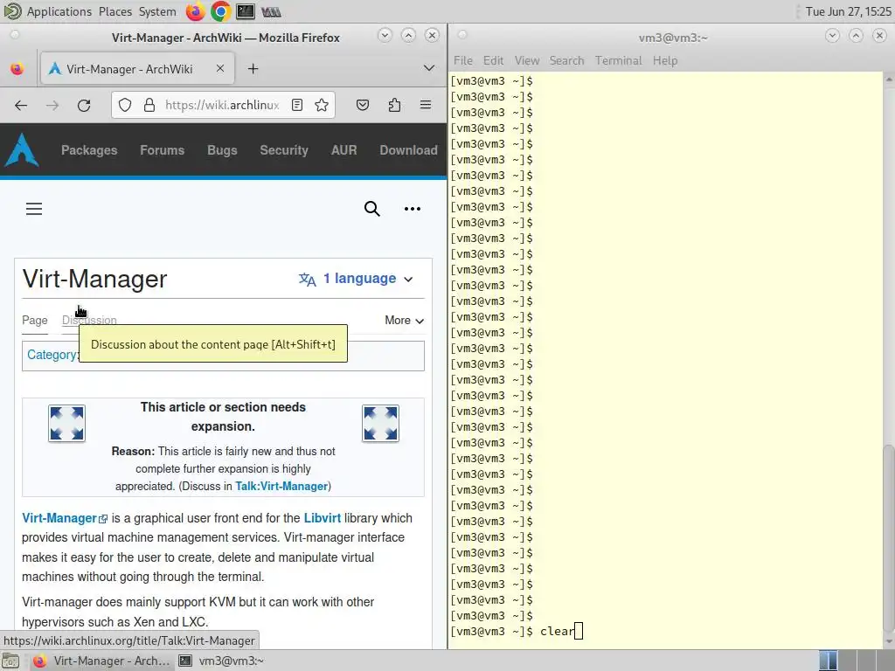
Task: Go forward in Firefox history
Action: click(x=52, y=105)
